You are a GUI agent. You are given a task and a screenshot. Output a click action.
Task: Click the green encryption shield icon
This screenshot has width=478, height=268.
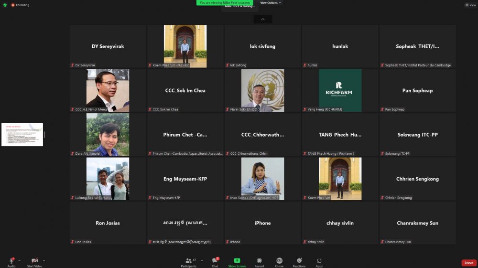click(5, 5)
